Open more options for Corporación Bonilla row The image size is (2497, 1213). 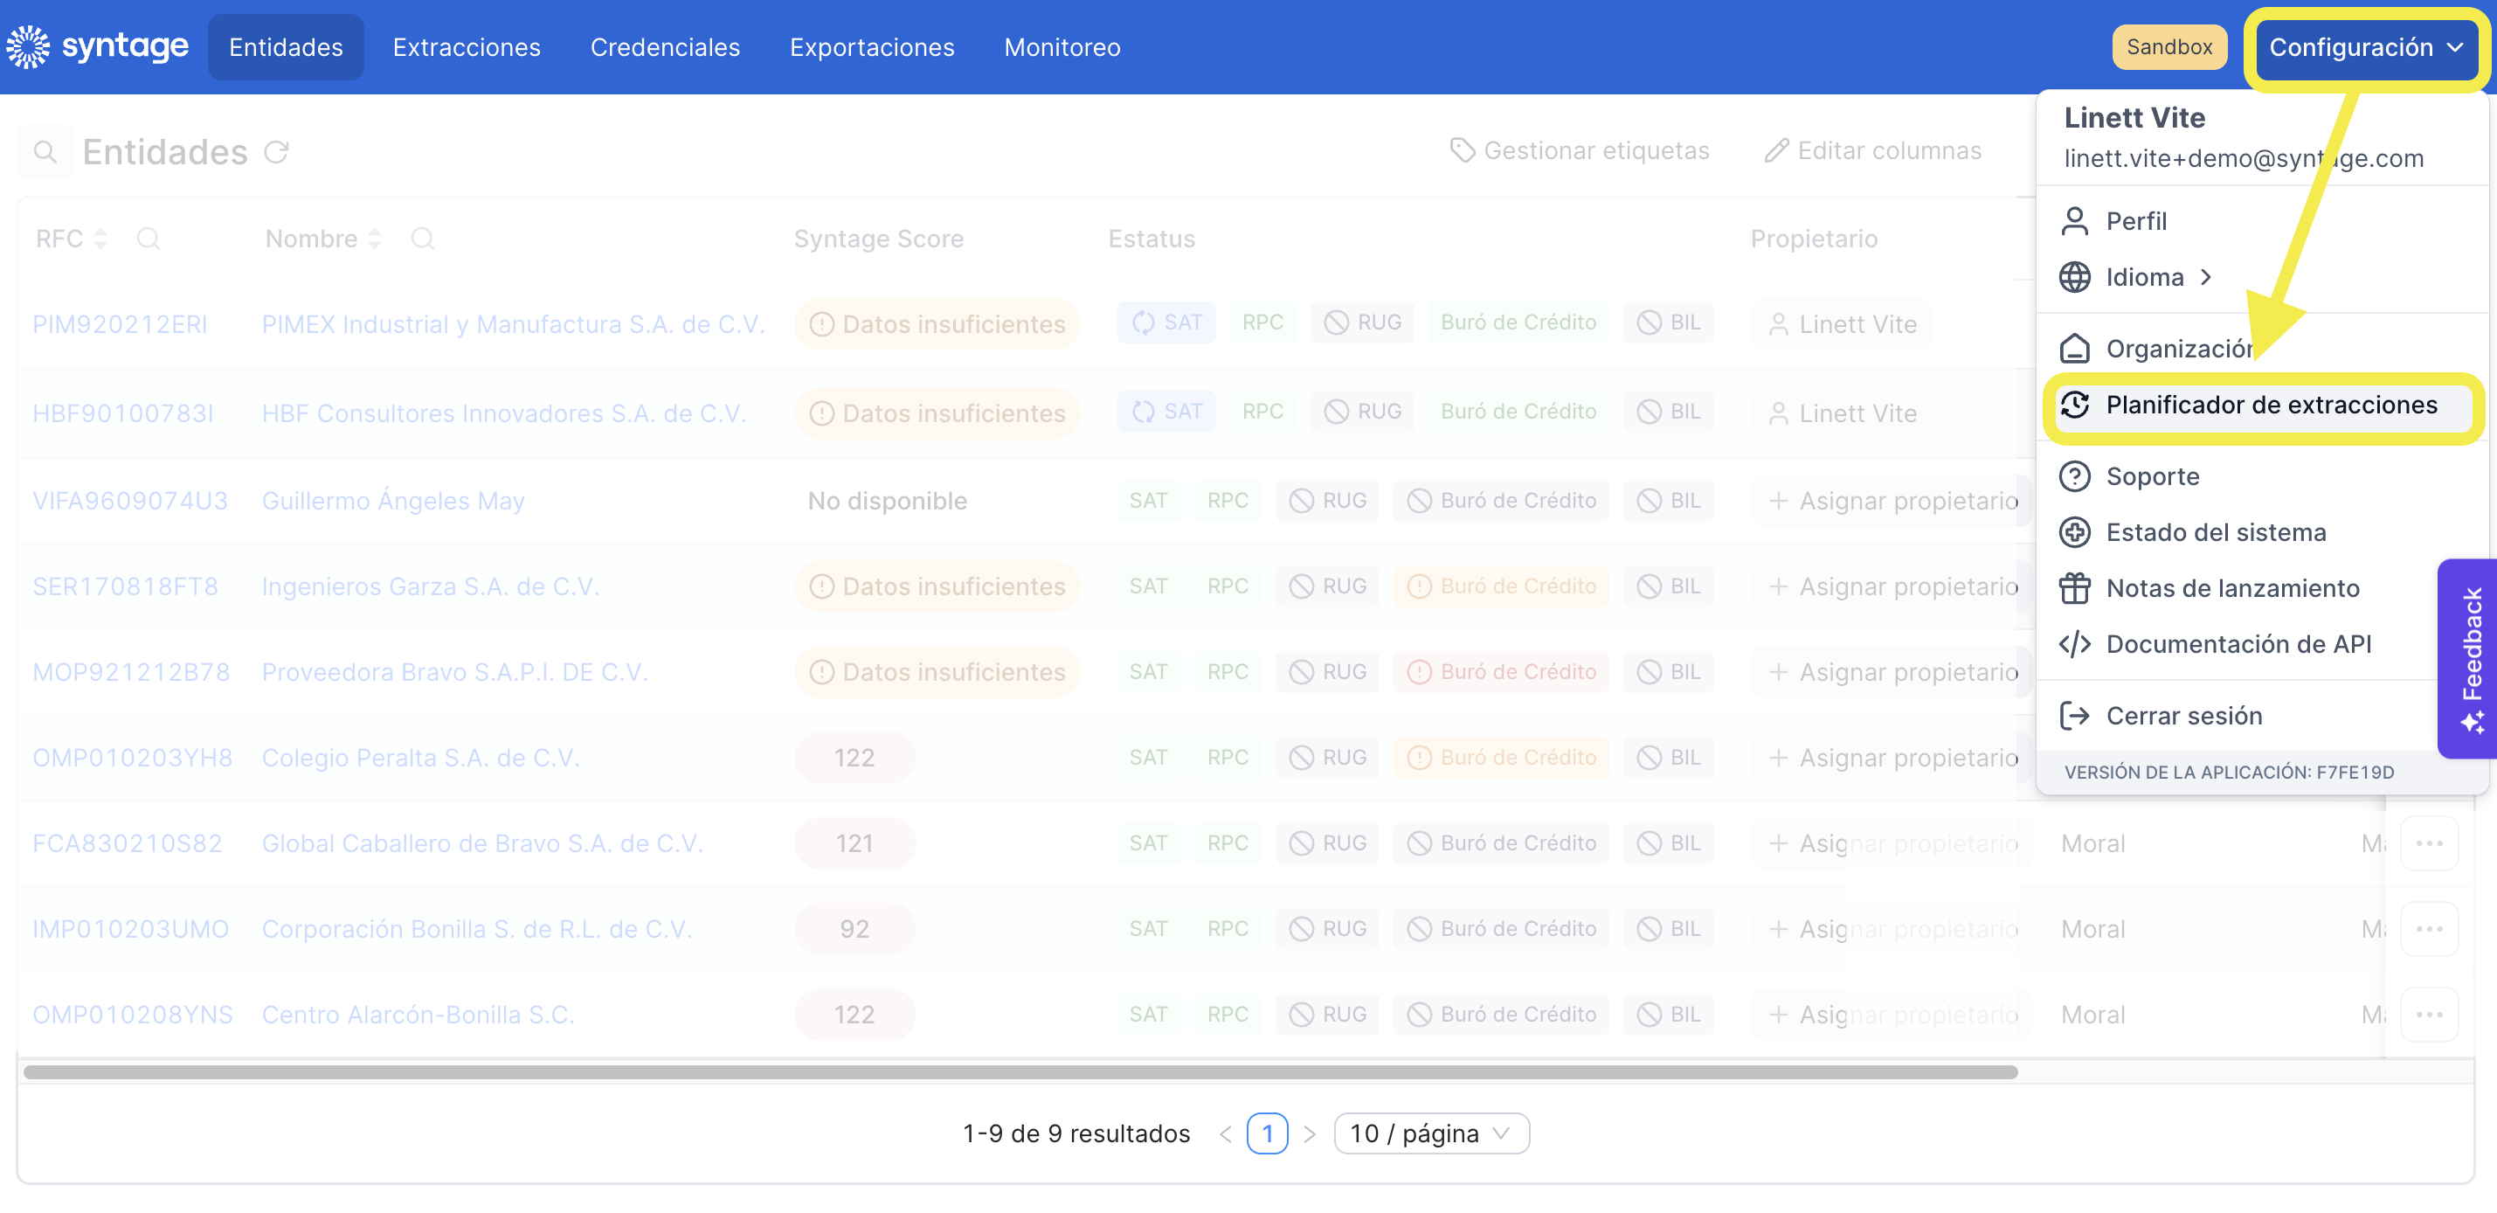(2429, 929)
